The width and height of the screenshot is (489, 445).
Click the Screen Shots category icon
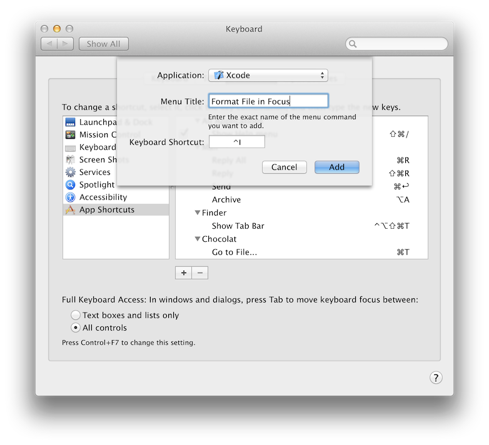(x=71, y=159)
